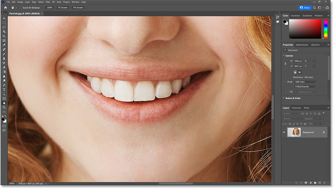334x189 pixels.
Task: Open the Hand tool preset picker arrow
Action: click(16, 8)
